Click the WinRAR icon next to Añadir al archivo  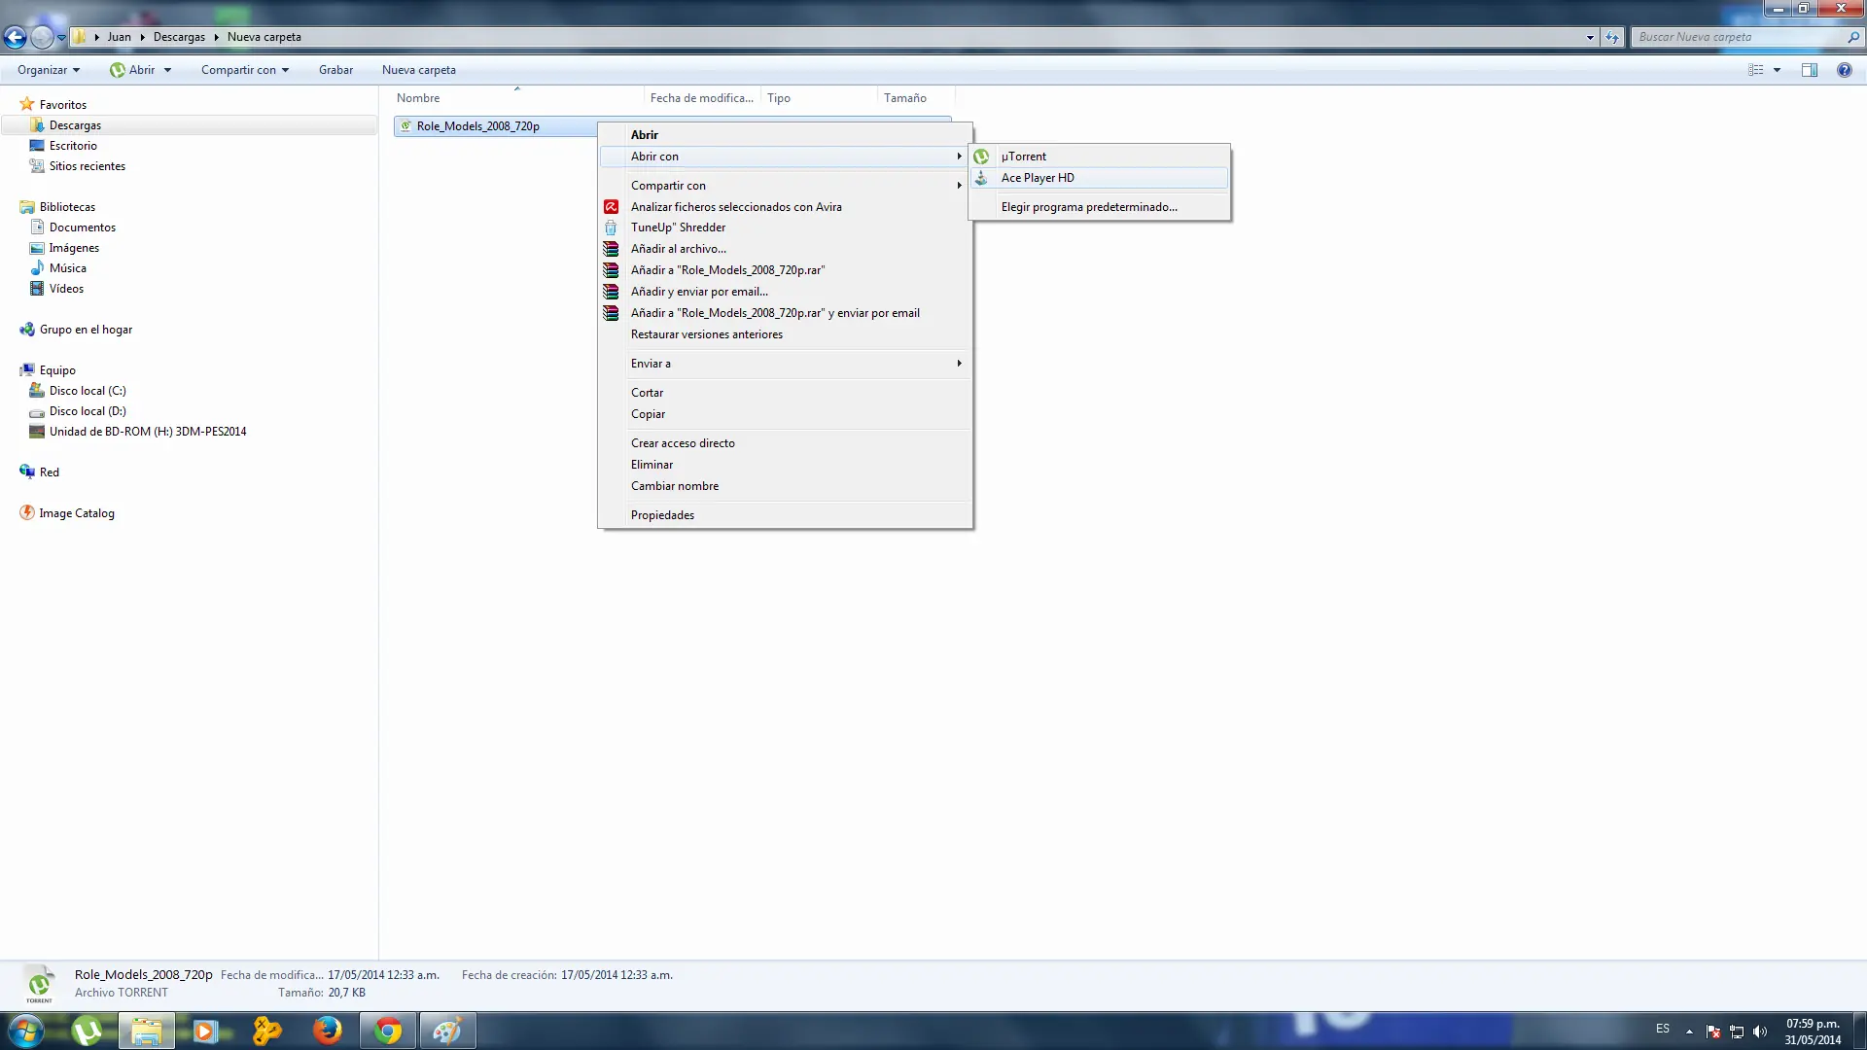click(x=611, y=249)
